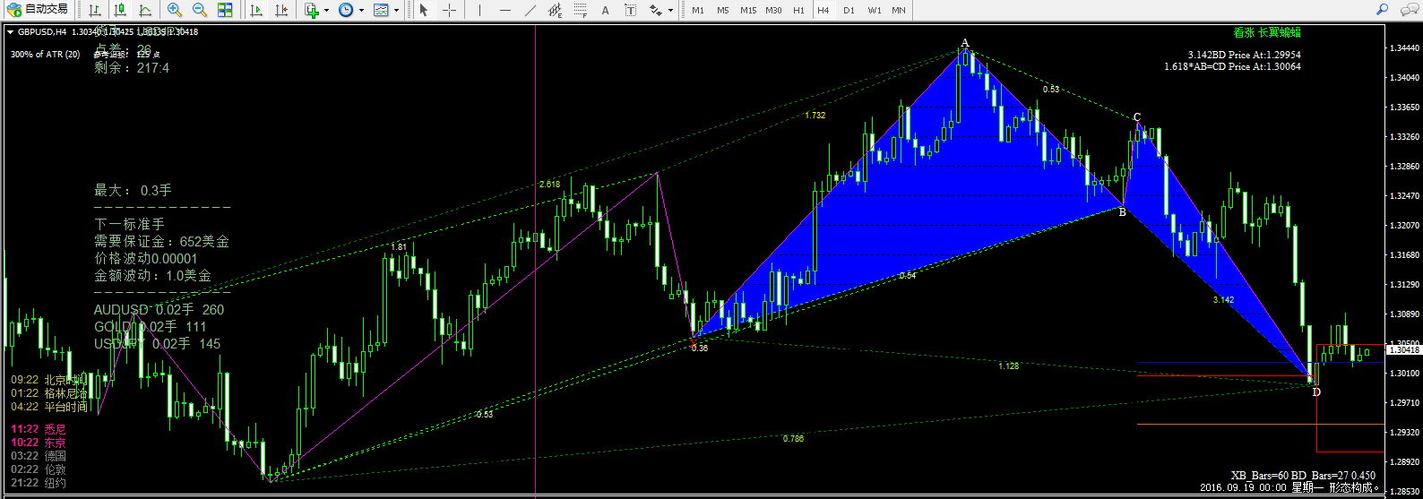Select the horizontal line drawing tool

tap(505, 10)
